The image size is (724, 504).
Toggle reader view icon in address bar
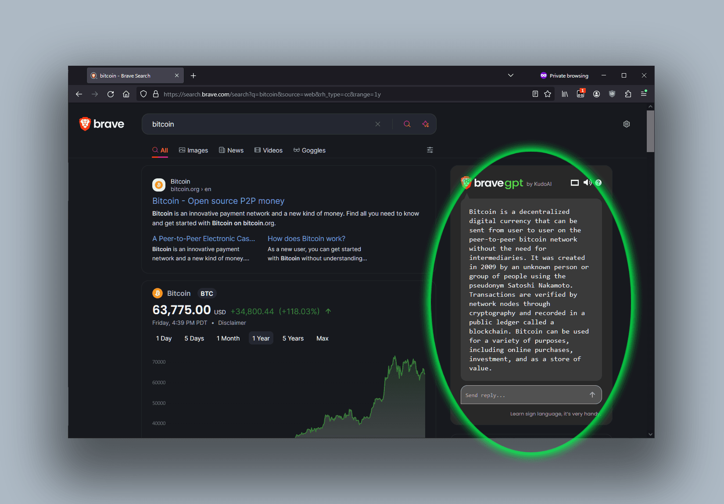pos(535,94)
